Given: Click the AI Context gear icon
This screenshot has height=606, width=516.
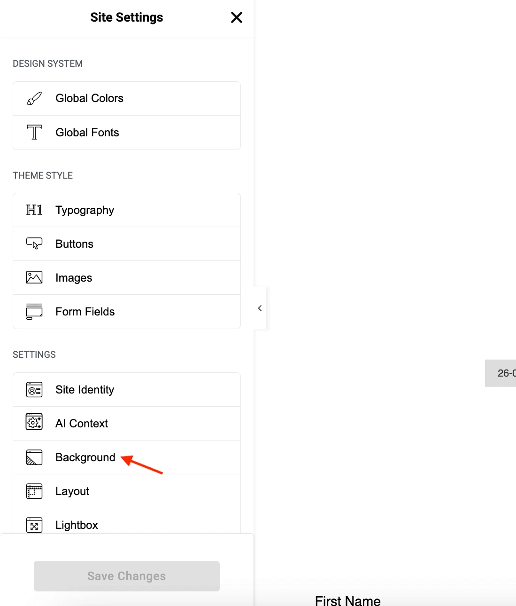Looking at the screenshot, I should (x=33, y=423).
